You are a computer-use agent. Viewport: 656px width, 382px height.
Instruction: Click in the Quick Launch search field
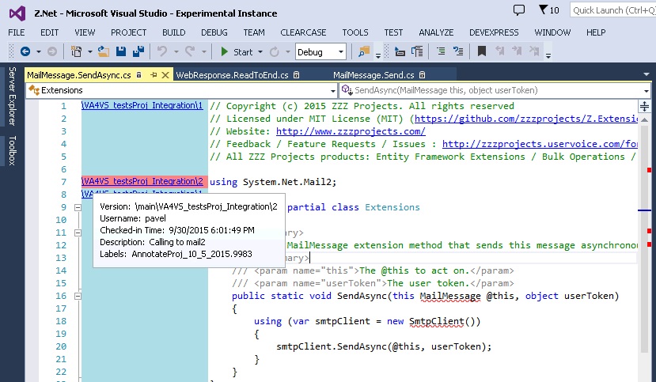(612, 10)
